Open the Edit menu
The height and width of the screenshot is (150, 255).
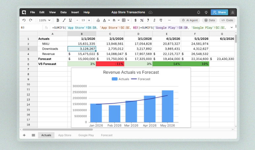(x=42, y=12)
